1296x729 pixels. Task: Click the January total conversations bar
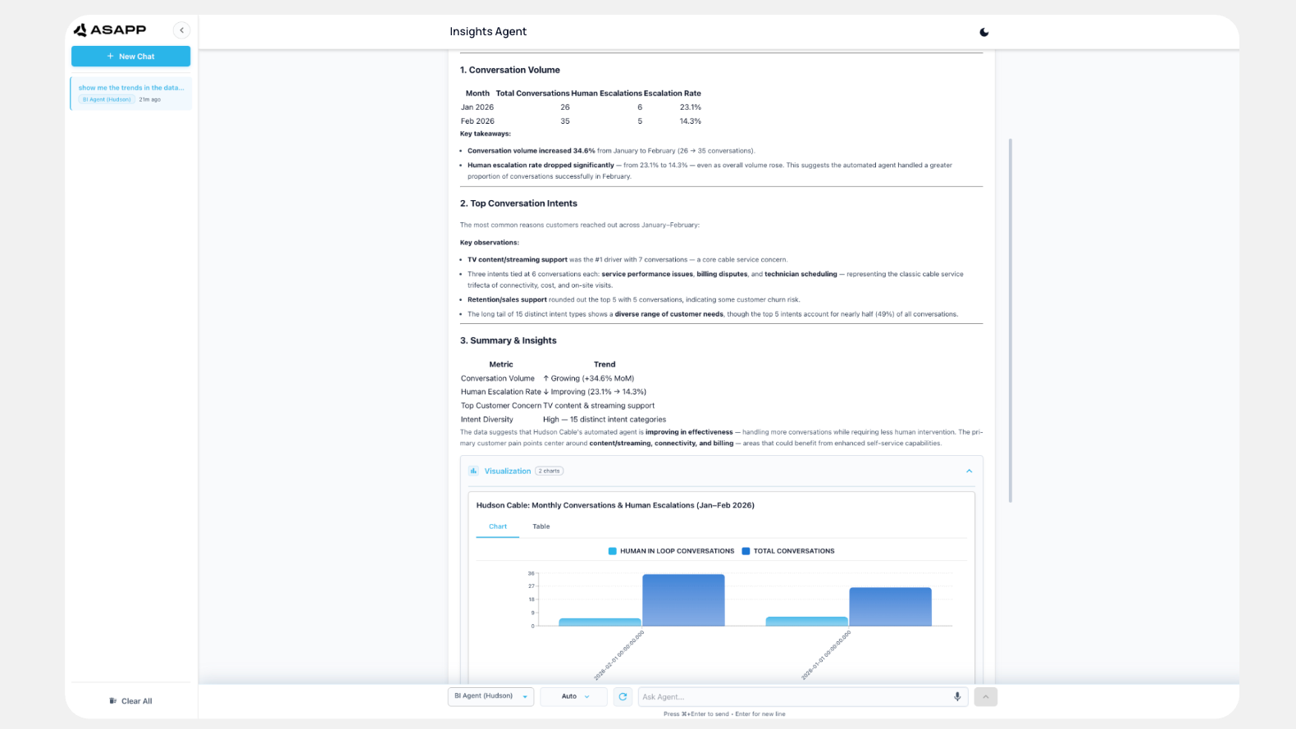point(890,607)
